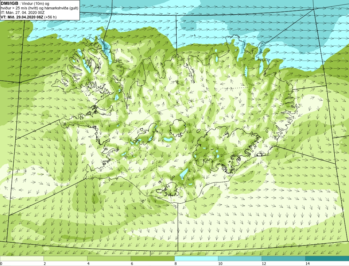The height and width of the screenshot is (266, 349).
Task: Click the 0–2 m/s palest legend swatch
Action: coord(22,258)
